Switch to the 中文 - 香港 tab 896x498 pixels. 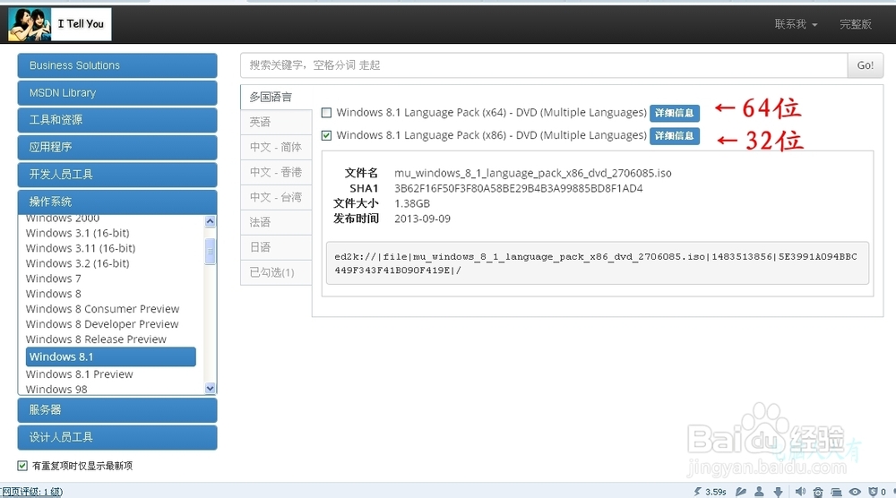[276, 172]
